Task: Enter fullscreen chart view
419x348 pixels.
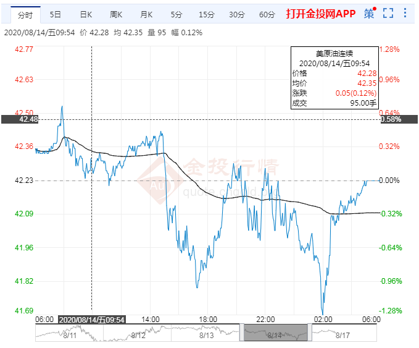Action: [388, 14]
